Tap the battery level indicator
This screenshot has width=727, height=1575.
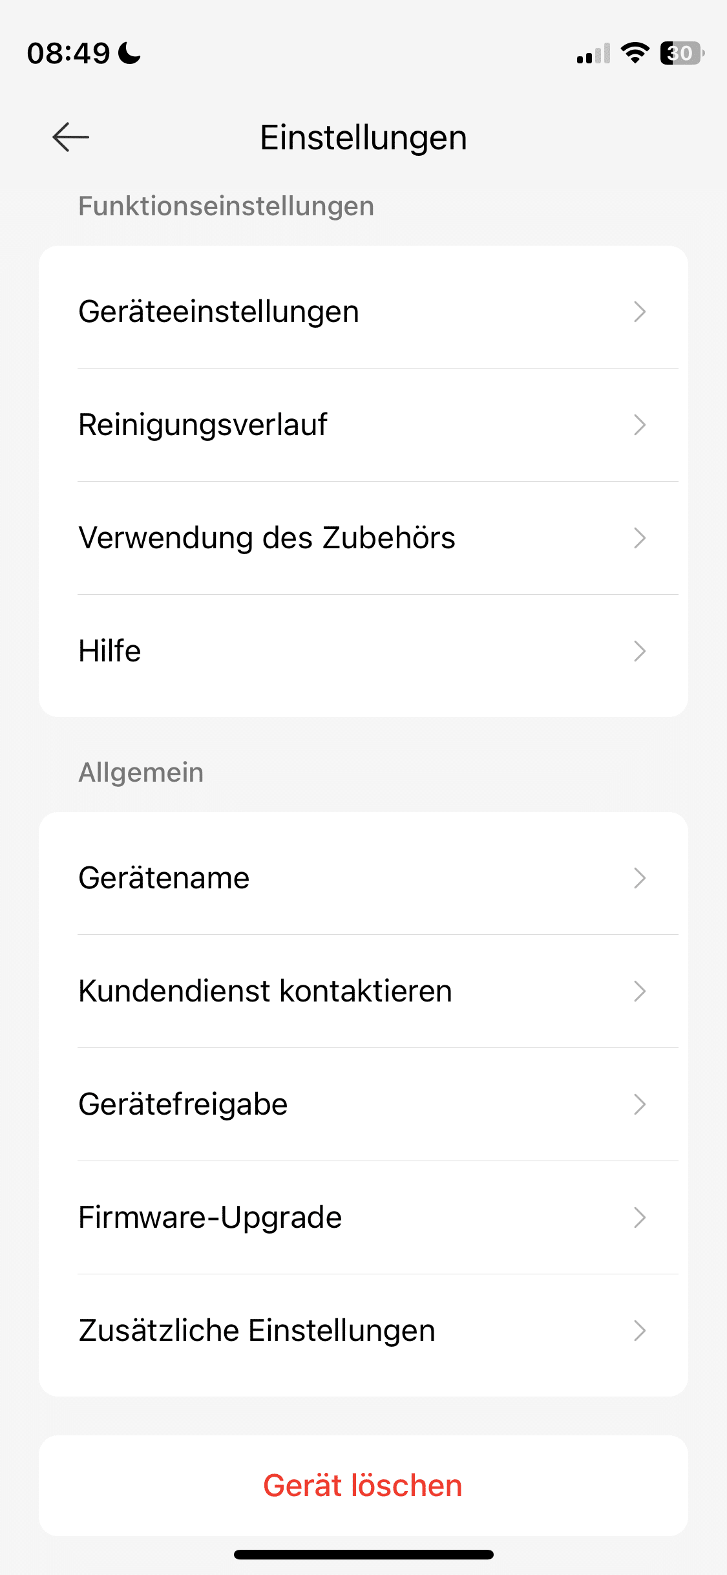point(681,53)
